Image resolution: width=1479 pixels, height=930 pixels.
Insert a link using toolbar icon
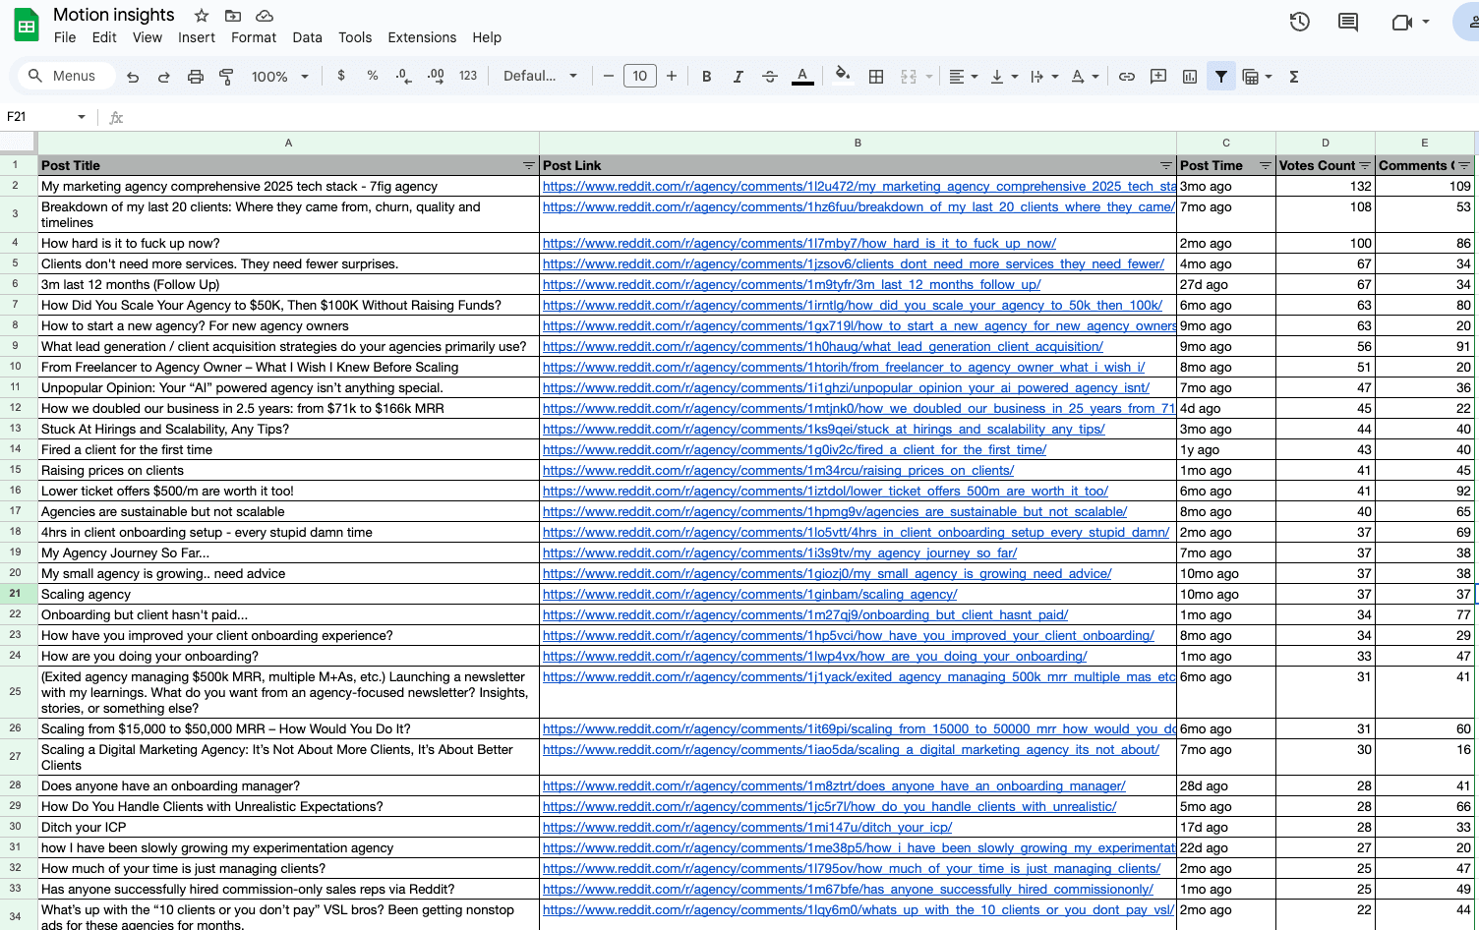tap(1127, 77)
